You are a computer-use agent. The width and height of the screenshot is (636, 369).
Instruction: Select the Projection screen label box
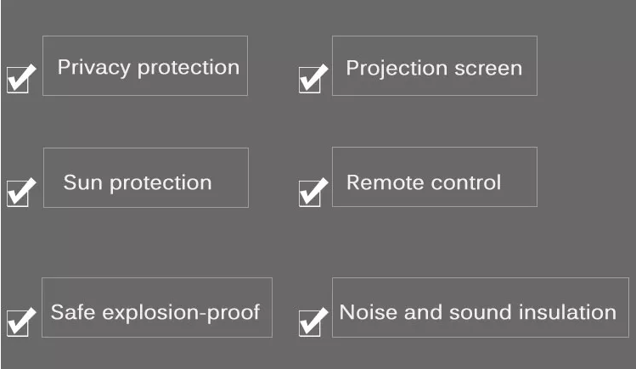click(x=435, y=65)
